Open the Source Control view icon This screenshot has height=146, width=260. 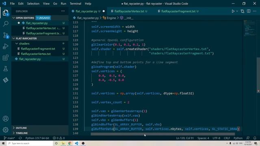[x=5, y=35]
